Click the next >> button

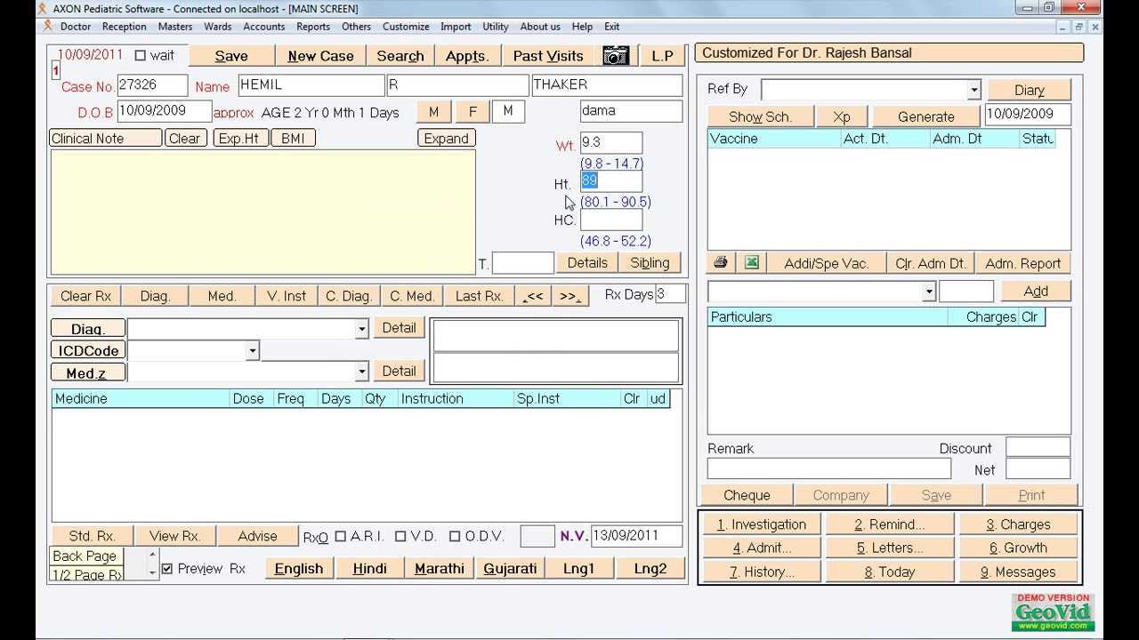569,296
